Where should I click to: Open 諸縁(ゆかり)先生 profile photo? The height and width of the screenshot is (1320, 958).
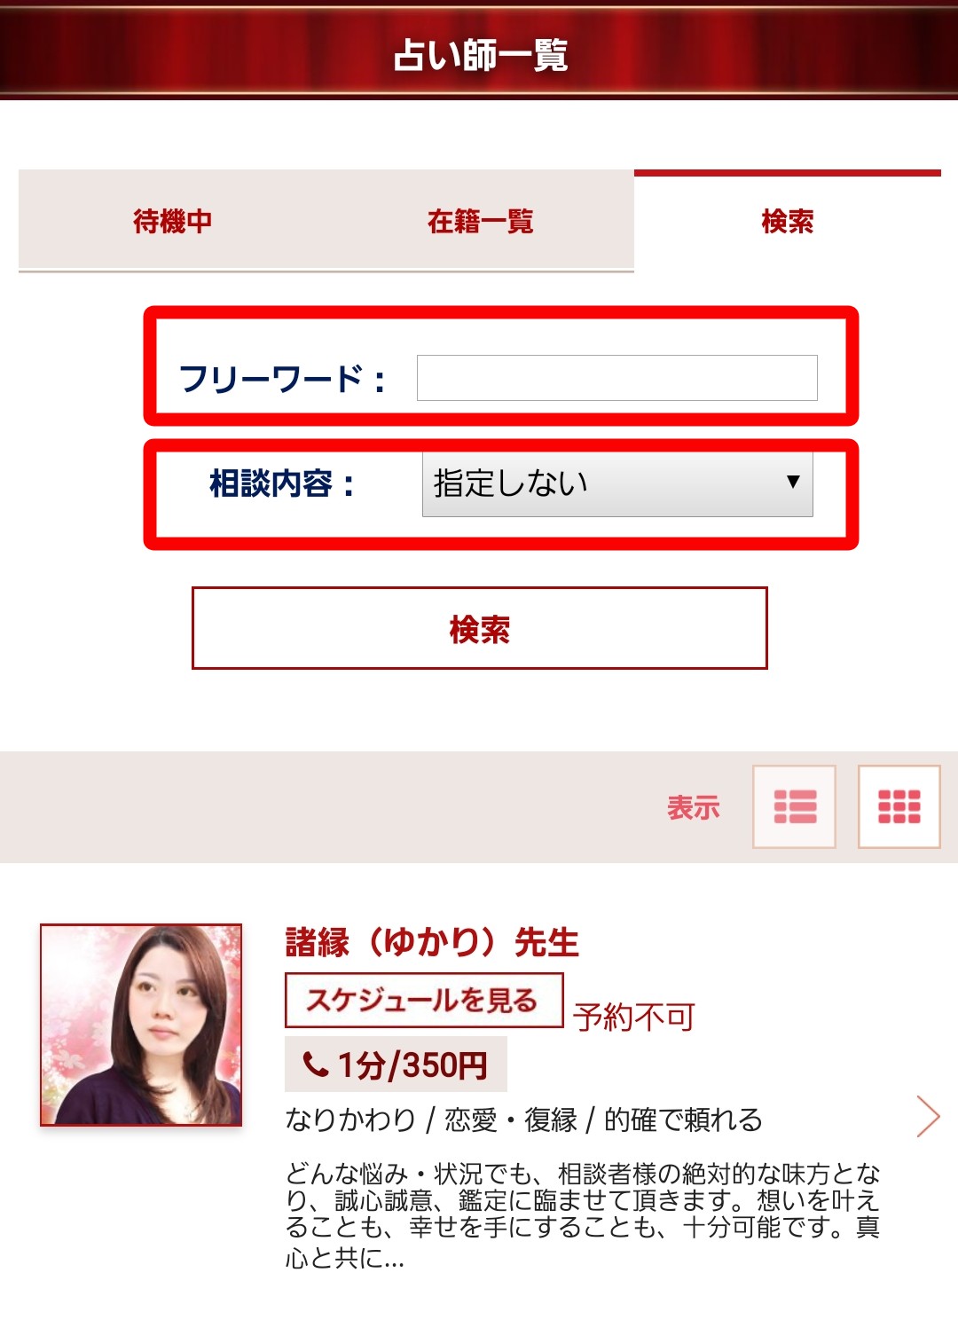coord(141,1025)
